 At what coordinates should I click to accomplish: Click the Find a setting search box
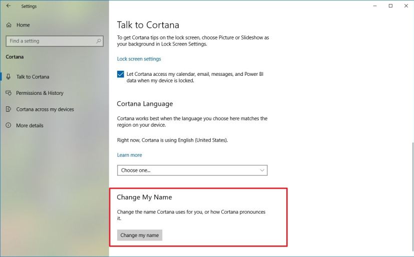[50, 41]
